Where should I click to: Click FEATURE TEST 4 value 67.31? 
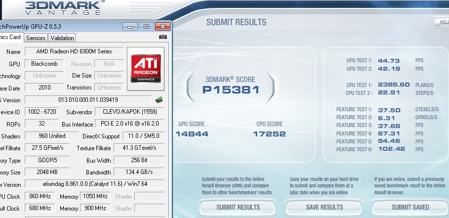[389, 133]
